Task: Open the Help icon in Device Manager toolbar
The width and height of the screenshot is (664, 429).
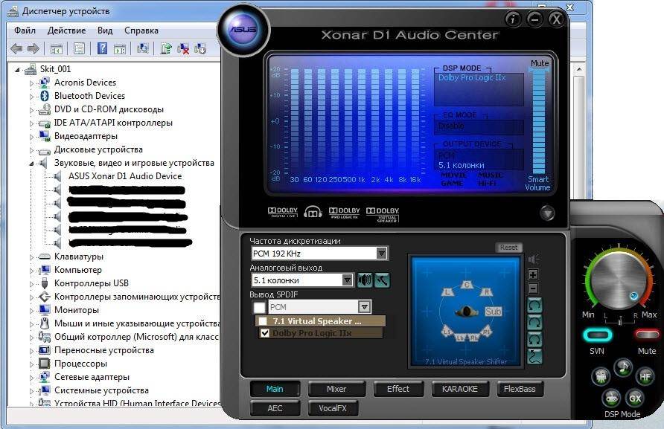Action: (x=102, y=48)
